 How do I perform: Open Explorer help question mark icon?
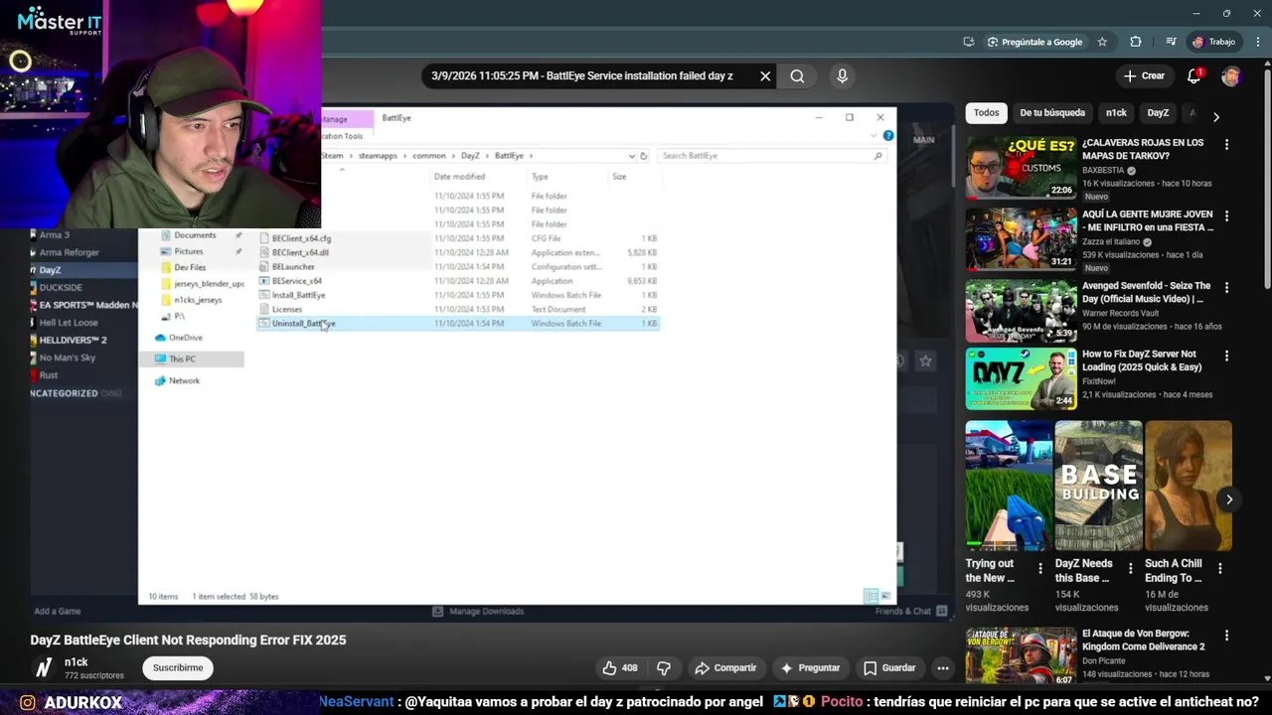pyautogui.click(x=887, y=136)
